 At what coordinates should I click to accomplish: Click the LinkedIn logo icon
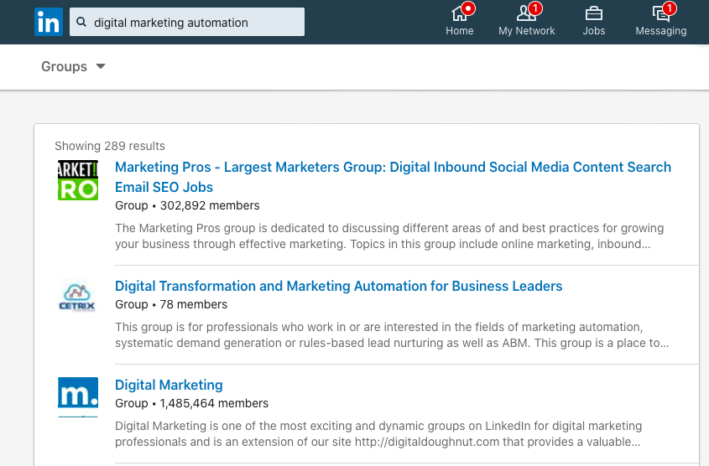tap(49, 22)
